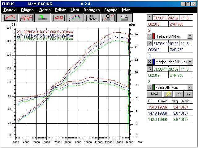Select the multi-colored curves comparison icon
198x148 pixels.
pos(75,18)
